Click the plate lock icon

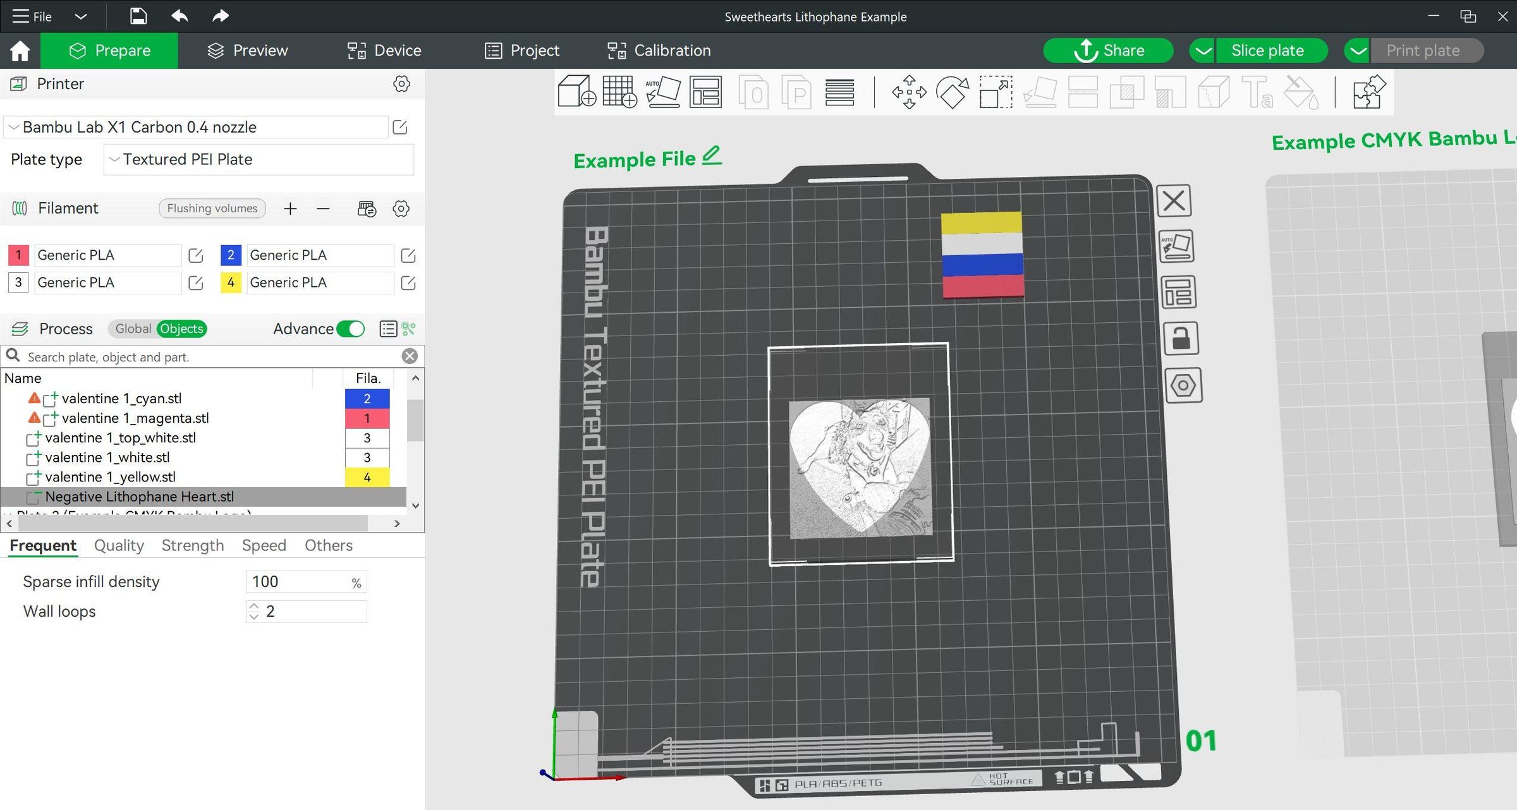(x=1180, y=339)
